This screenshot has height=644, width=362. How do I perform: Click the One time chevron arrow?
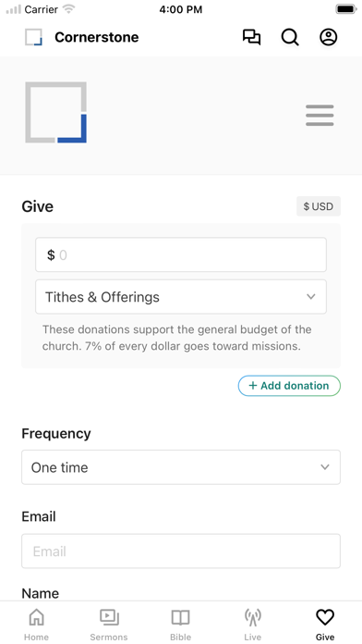pyautogui.click(x=325, y=467)
